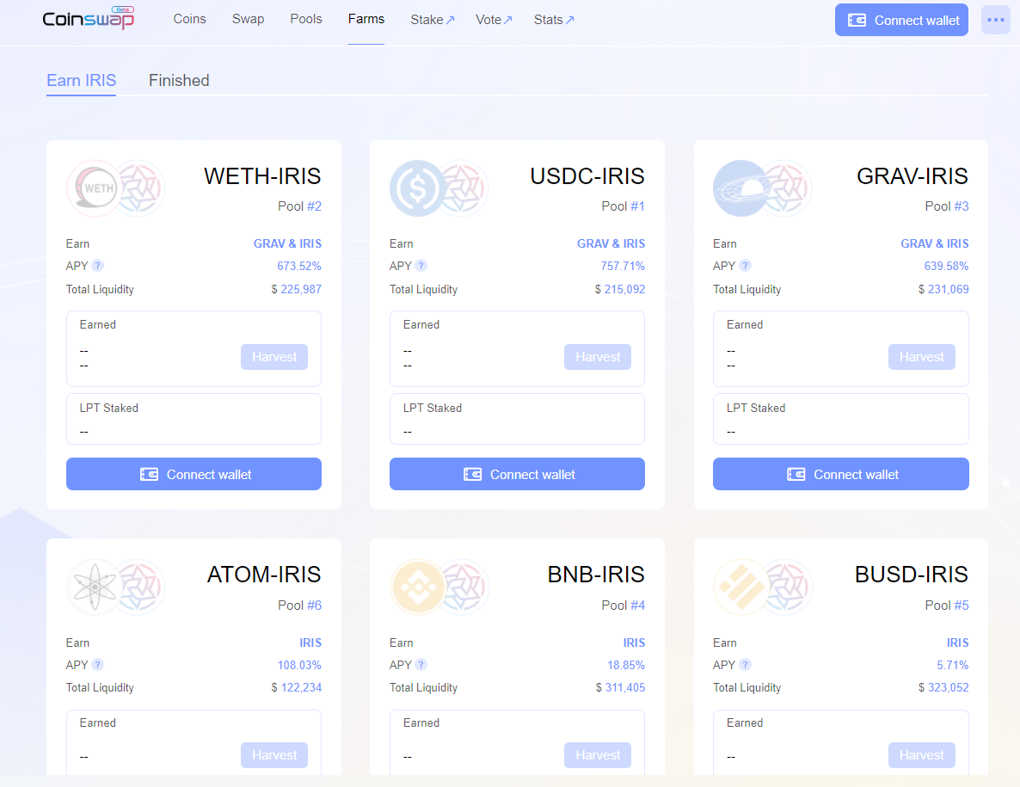Click the 639.58% APY value
Screen dimensions: 1020x787
point(947,266)
